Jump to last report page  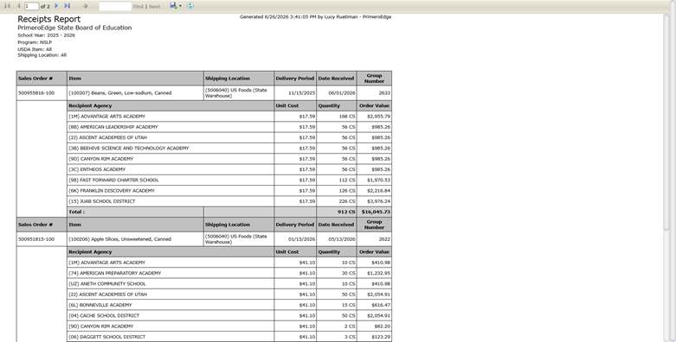[67, 6]
